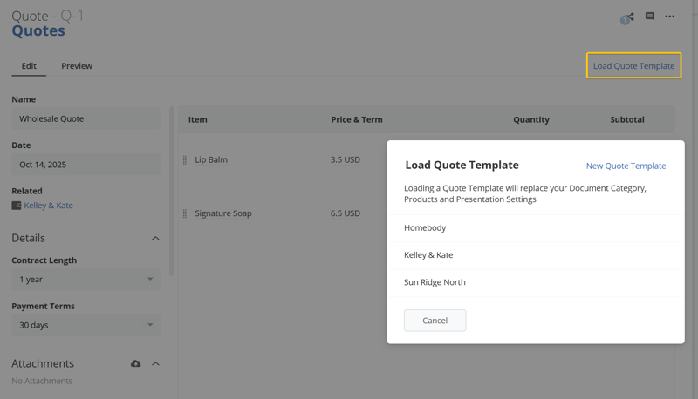Open the comments speech bubble icon
Image resolution: width=698 pixels, height=399 pixels.
pos(650,17)
